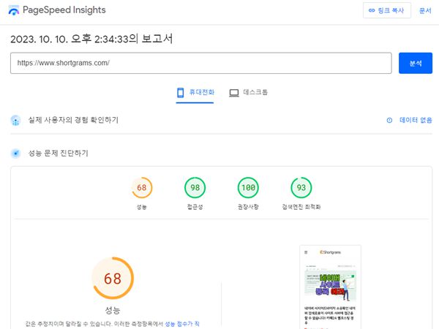This screenshot has height=329, width=439.
Task: Open the 성능 점수가 calculation link
Action: click(182, 324)
